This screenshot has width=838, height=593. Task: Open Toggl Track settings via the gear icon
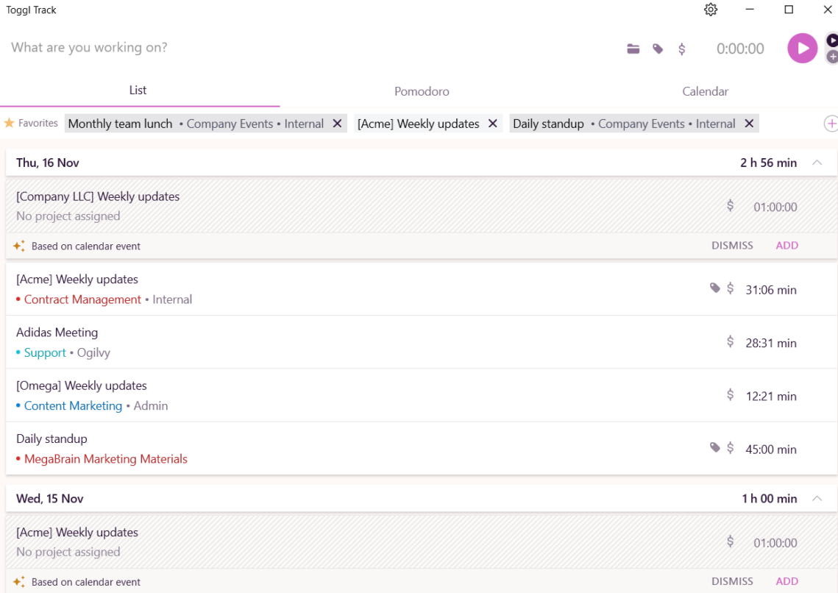[710, 10]
